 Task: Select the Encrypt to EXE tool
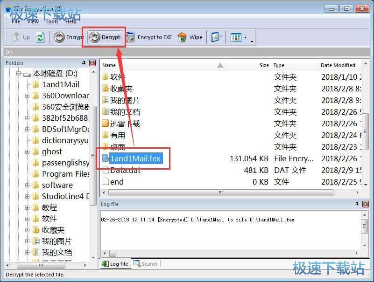149,37
